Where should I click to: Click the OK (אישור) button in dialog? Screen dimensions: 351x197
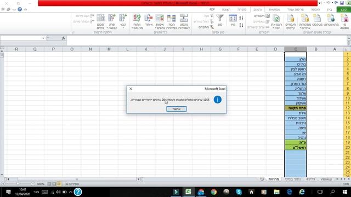[177, 109]
